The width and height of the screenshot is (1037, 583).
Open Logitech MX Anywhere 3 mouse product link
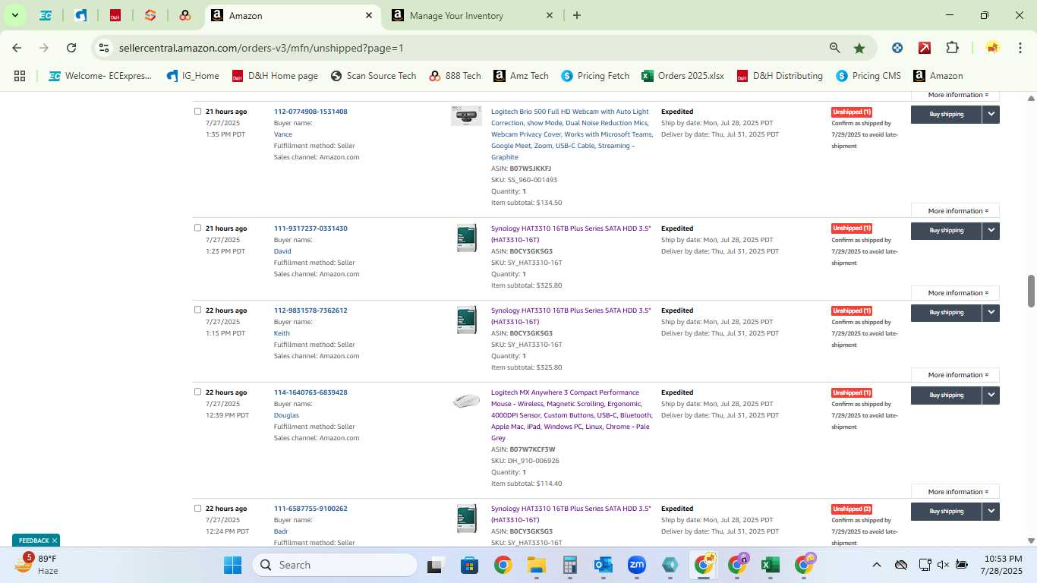(x=572, y=415)
